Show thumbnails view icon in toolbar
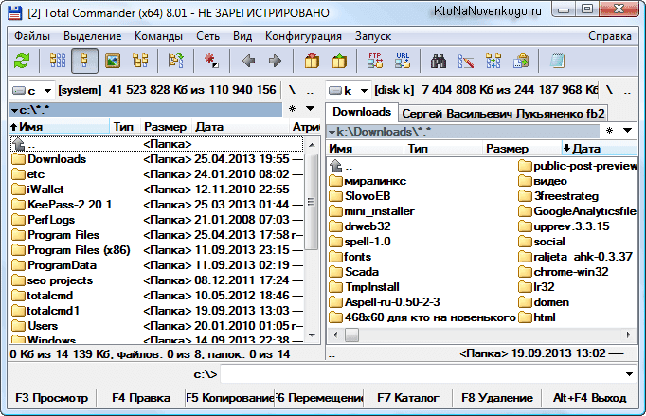The height and width of the screenshot is (416, 646). 113,61
